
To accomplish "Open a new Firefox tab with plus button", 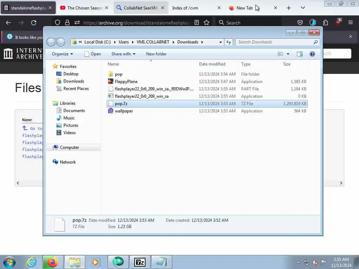I will point(289,8).
